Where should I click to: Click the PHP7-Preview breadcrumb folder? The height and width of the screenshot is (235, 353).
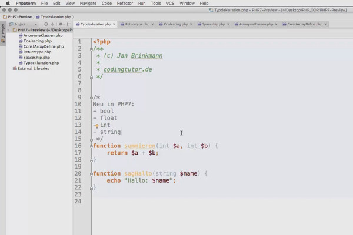tap(17, 17)
